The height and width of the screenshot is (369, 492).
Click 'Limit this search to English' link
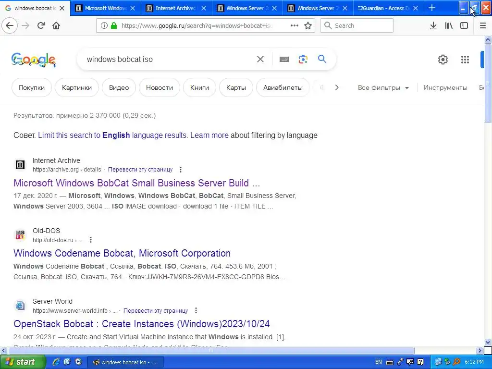coord(112,135)
